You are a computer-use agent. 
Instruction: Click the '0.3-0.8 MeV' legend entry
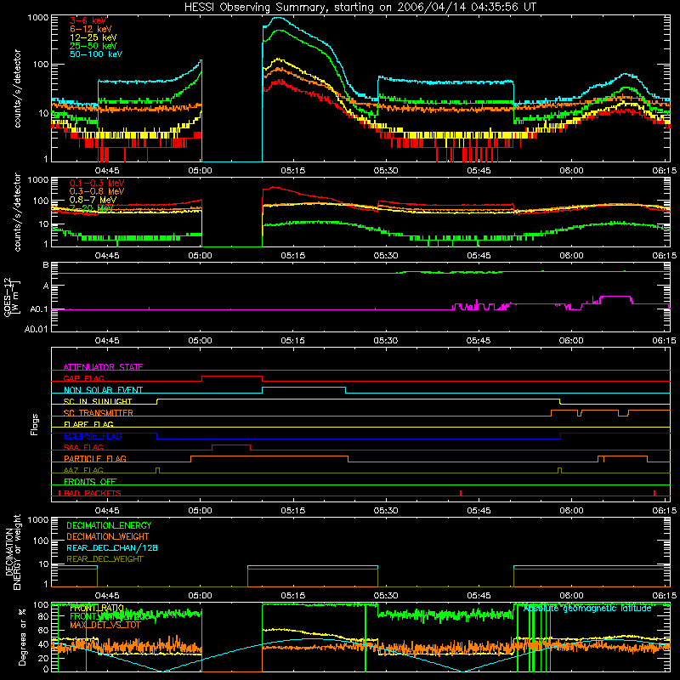pyautogui.click(x=97, y=191)
